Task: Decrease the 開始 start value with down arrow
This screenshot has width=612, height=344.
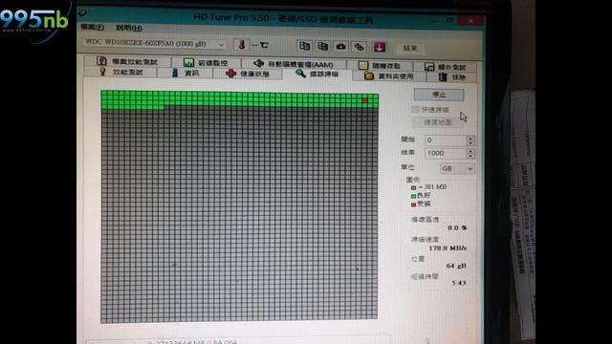Action: point(470,143)
